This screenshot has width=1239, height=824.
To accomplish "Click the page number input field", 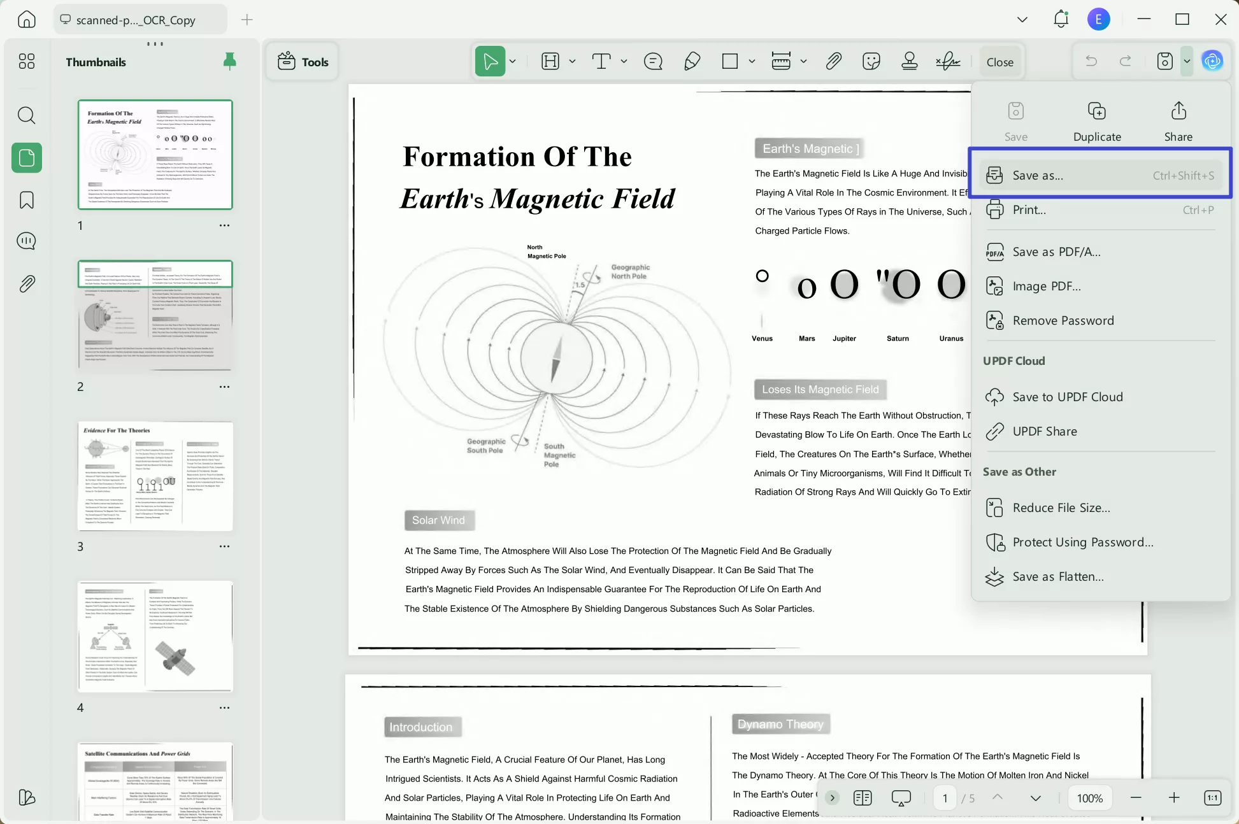I will [x=945, y=797].
